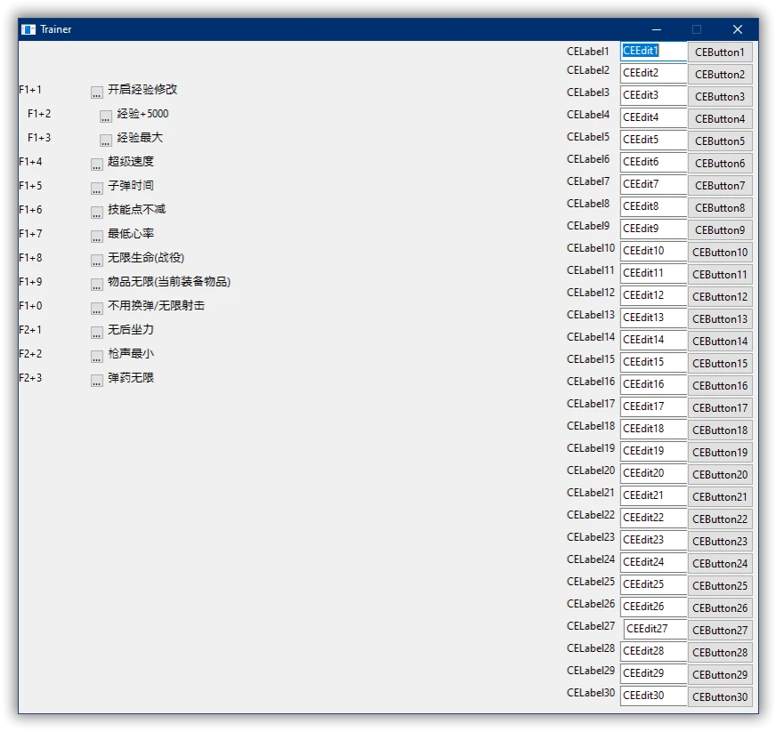This screenshot has height=732, width=776.
Task: Enable 枪声最小 checkbox
Action: [x=96, y=357]
